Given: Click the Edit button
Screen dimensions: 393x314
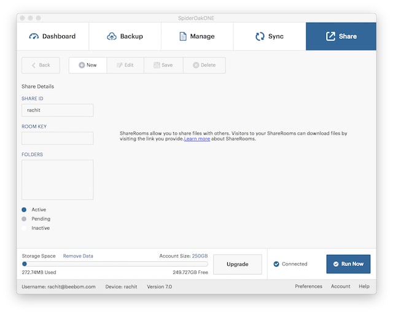Looking at the screenshot, I should 125,65.
